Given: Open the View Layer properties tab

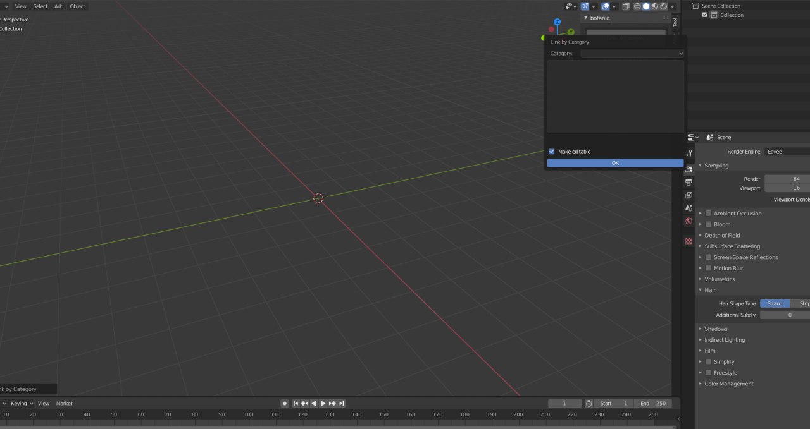Looking at the screenshot, I should [x=688, y=195].
